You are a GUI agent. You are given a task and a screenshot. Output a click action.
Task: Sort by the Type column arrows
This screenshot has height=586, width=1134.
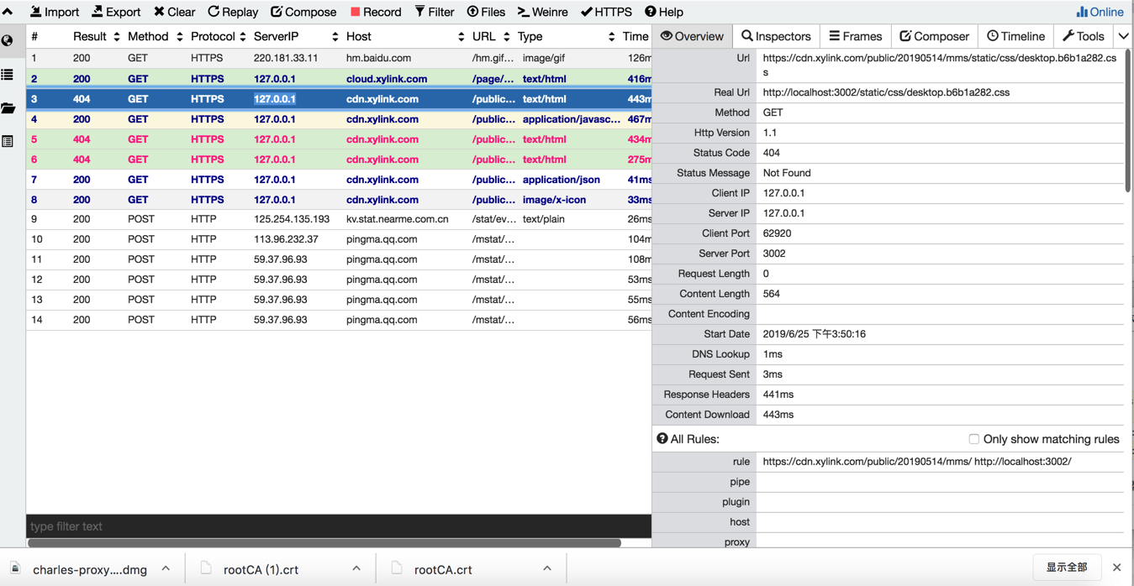[x=611, y=37]
